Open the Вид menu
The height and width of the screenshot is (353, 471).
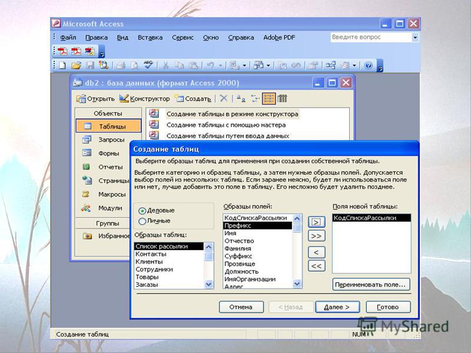[x=122, y=38]
